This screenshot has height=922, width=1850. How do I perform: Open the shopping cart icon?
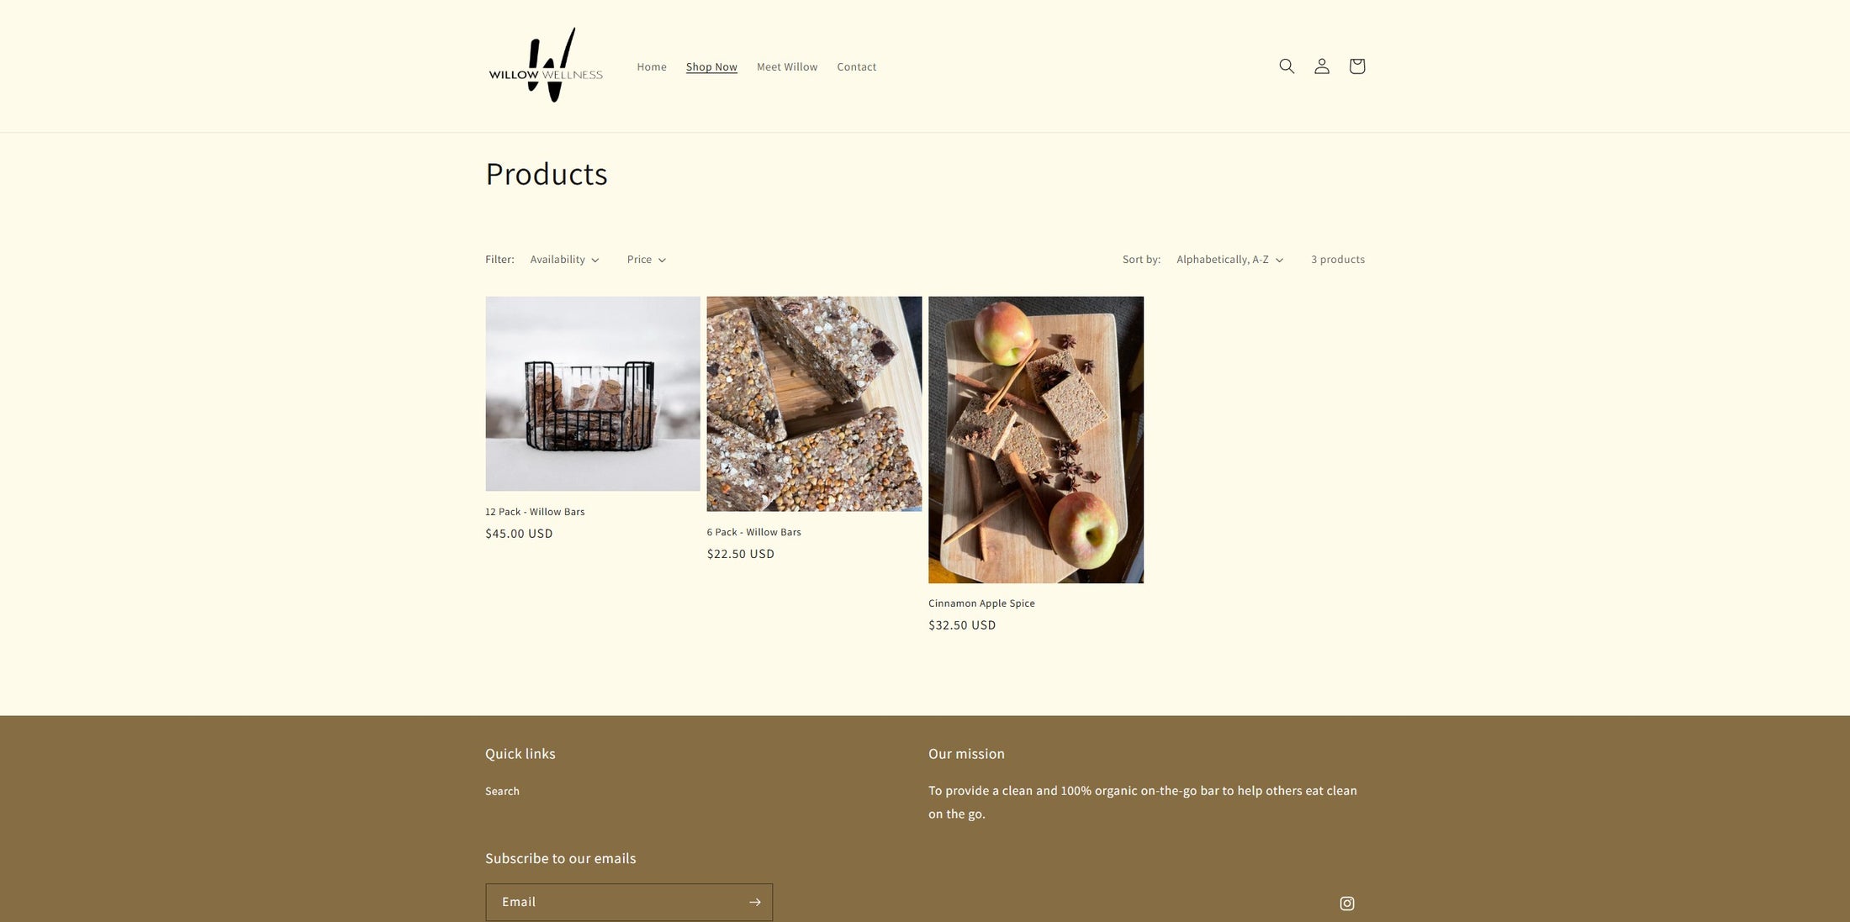(x=1357, y=66)
